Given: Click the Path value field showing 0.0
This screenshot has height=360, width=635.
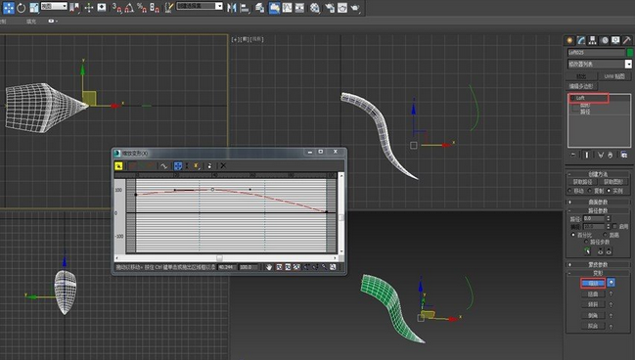Looking at the screenshot, I should pos(593,218).
